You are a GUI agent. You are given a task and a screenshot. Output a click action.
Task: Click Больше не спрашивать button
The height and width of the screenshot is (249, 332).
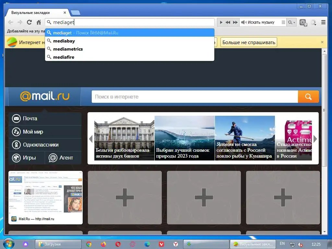coord(249,42)
